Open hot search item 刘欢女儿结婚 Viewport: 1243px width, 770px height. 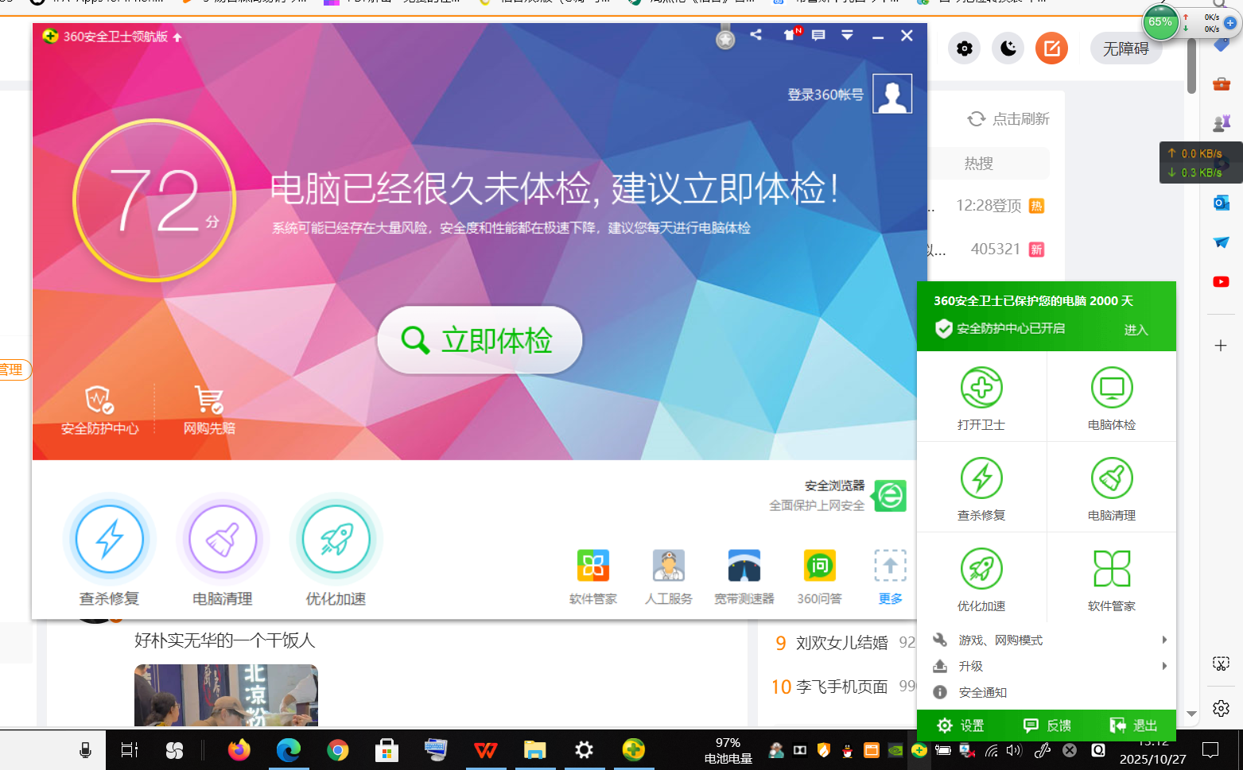(x=841, y=643)
